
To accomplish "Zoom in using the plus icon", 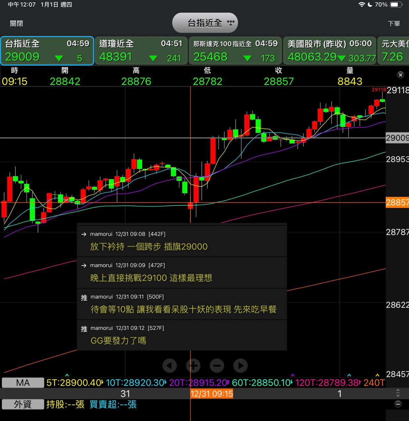I will 193,365.
